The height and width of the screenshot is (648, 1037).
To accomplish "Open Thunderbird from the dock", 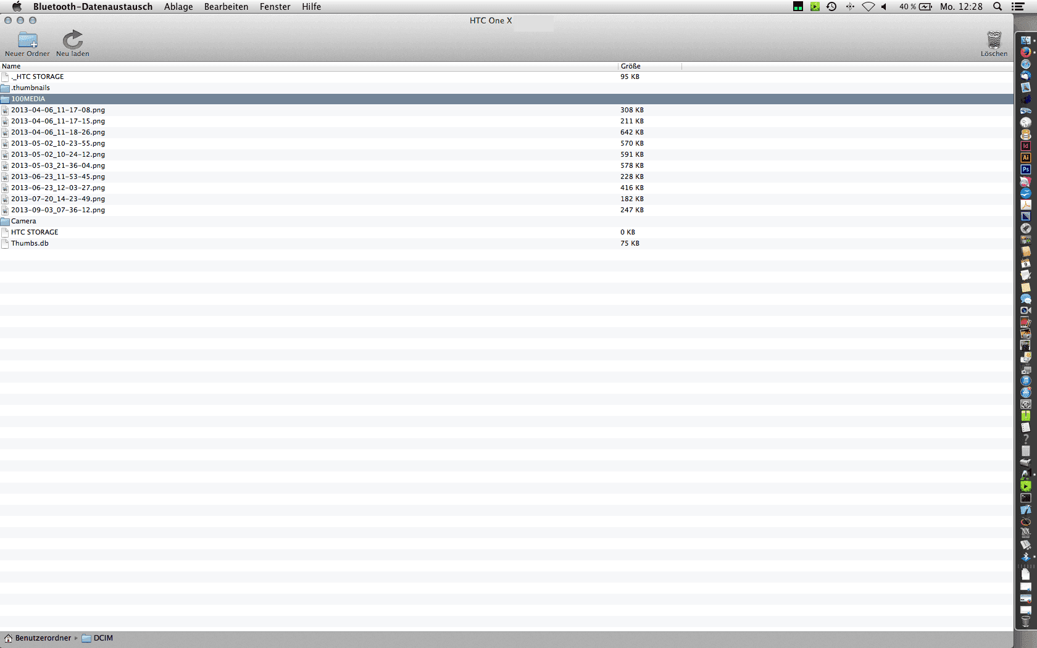I will tap(1025, 76).
